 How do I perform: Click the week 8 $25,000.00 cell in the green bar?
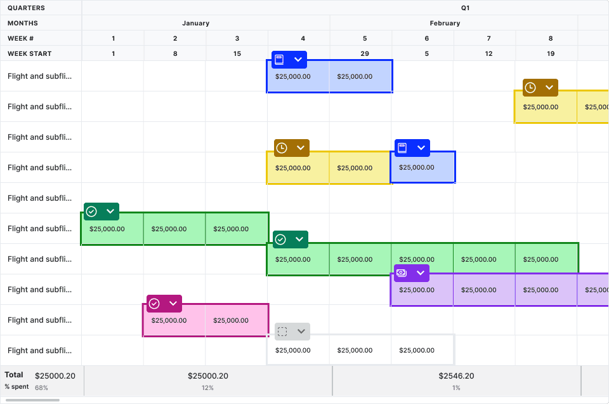pos(546,259)
